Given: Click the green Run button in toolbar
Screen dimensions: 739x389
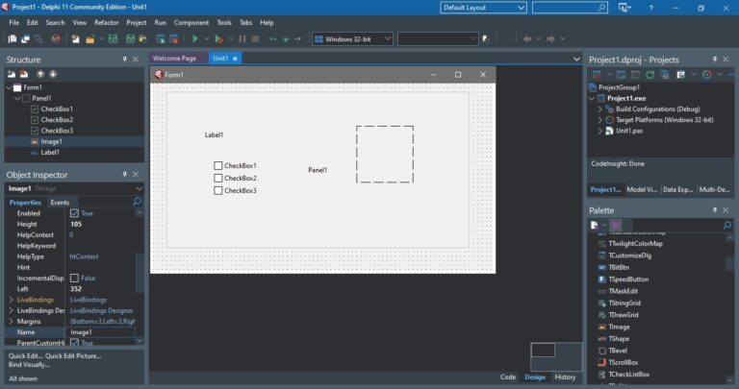Looking at the screenshot, I should tap(194, 39).
